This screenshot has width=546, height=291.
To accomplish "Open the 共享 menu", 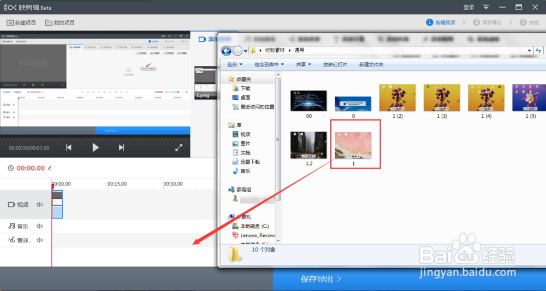I will [x=303, y=65].
